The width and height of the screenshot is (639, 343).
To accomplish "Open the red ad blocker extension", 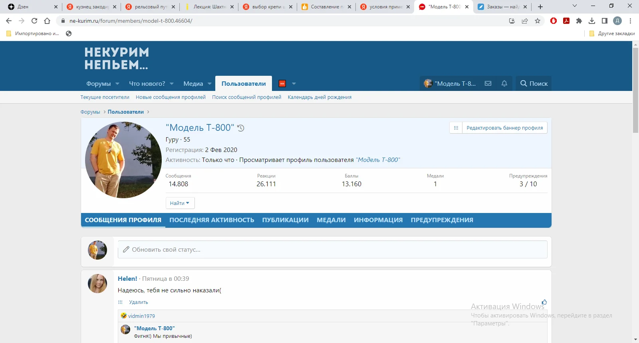I will 554,21.
